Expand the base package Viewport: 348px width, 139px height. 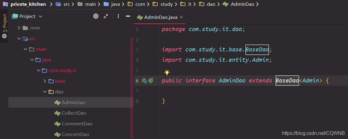point(45,81)
